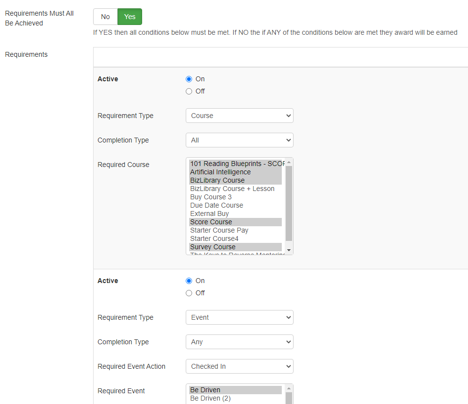Choose BizLibrary Course + Lesson option
Screen dimensions: 468x404
tap(232, 189)
